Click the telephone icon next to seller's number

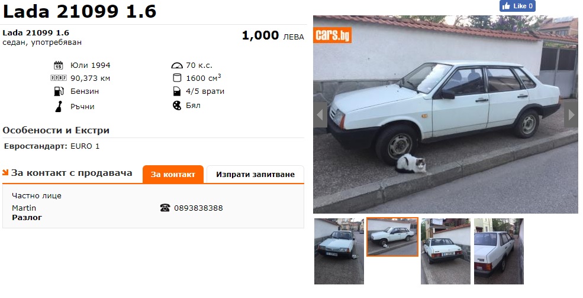[165, 208]
